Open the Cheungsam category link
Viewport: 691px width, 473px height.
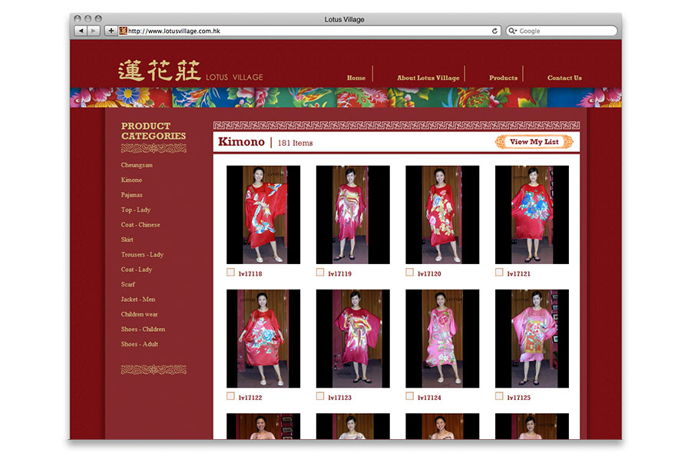tap(137, 165)
